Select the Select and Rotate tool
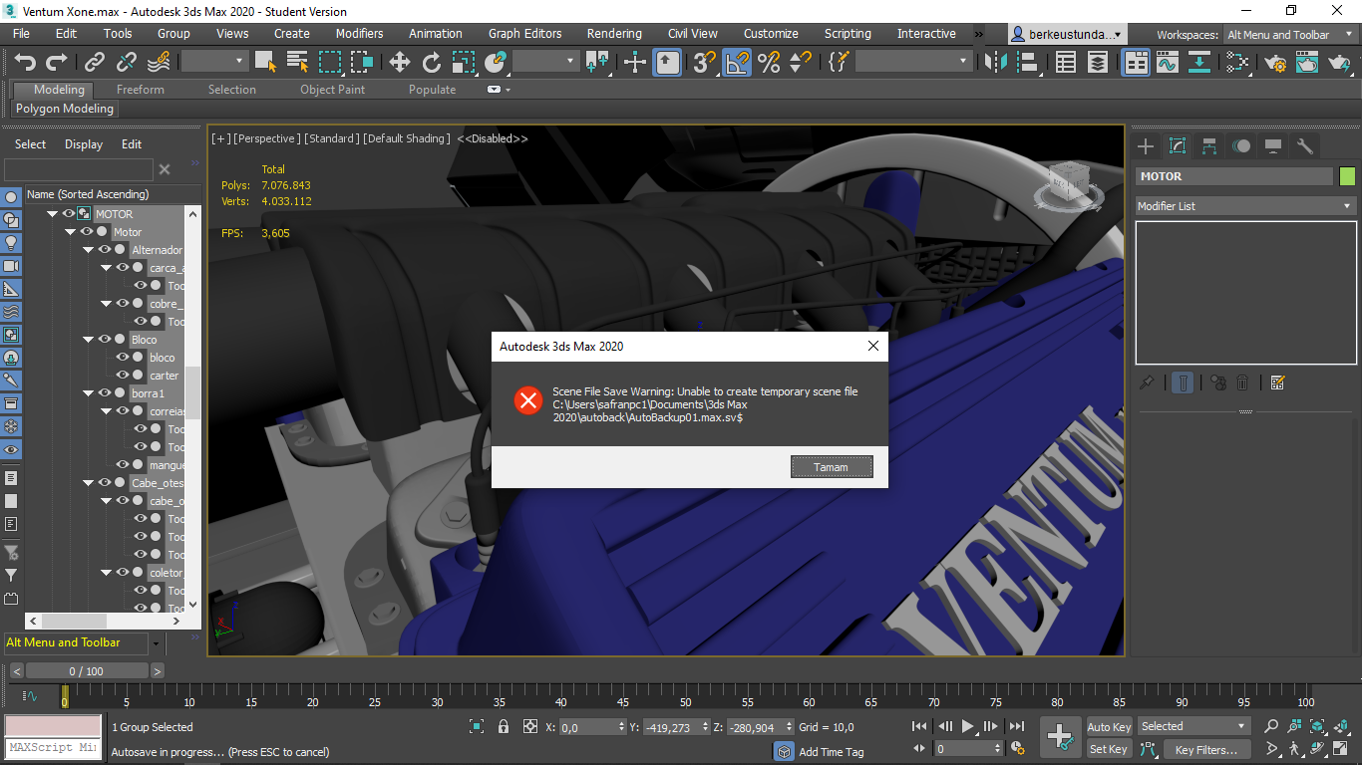Screen dimensions: 1362x765 (429, 62)
